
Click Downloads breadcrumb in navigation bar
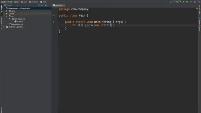click(x=7, y=2)
